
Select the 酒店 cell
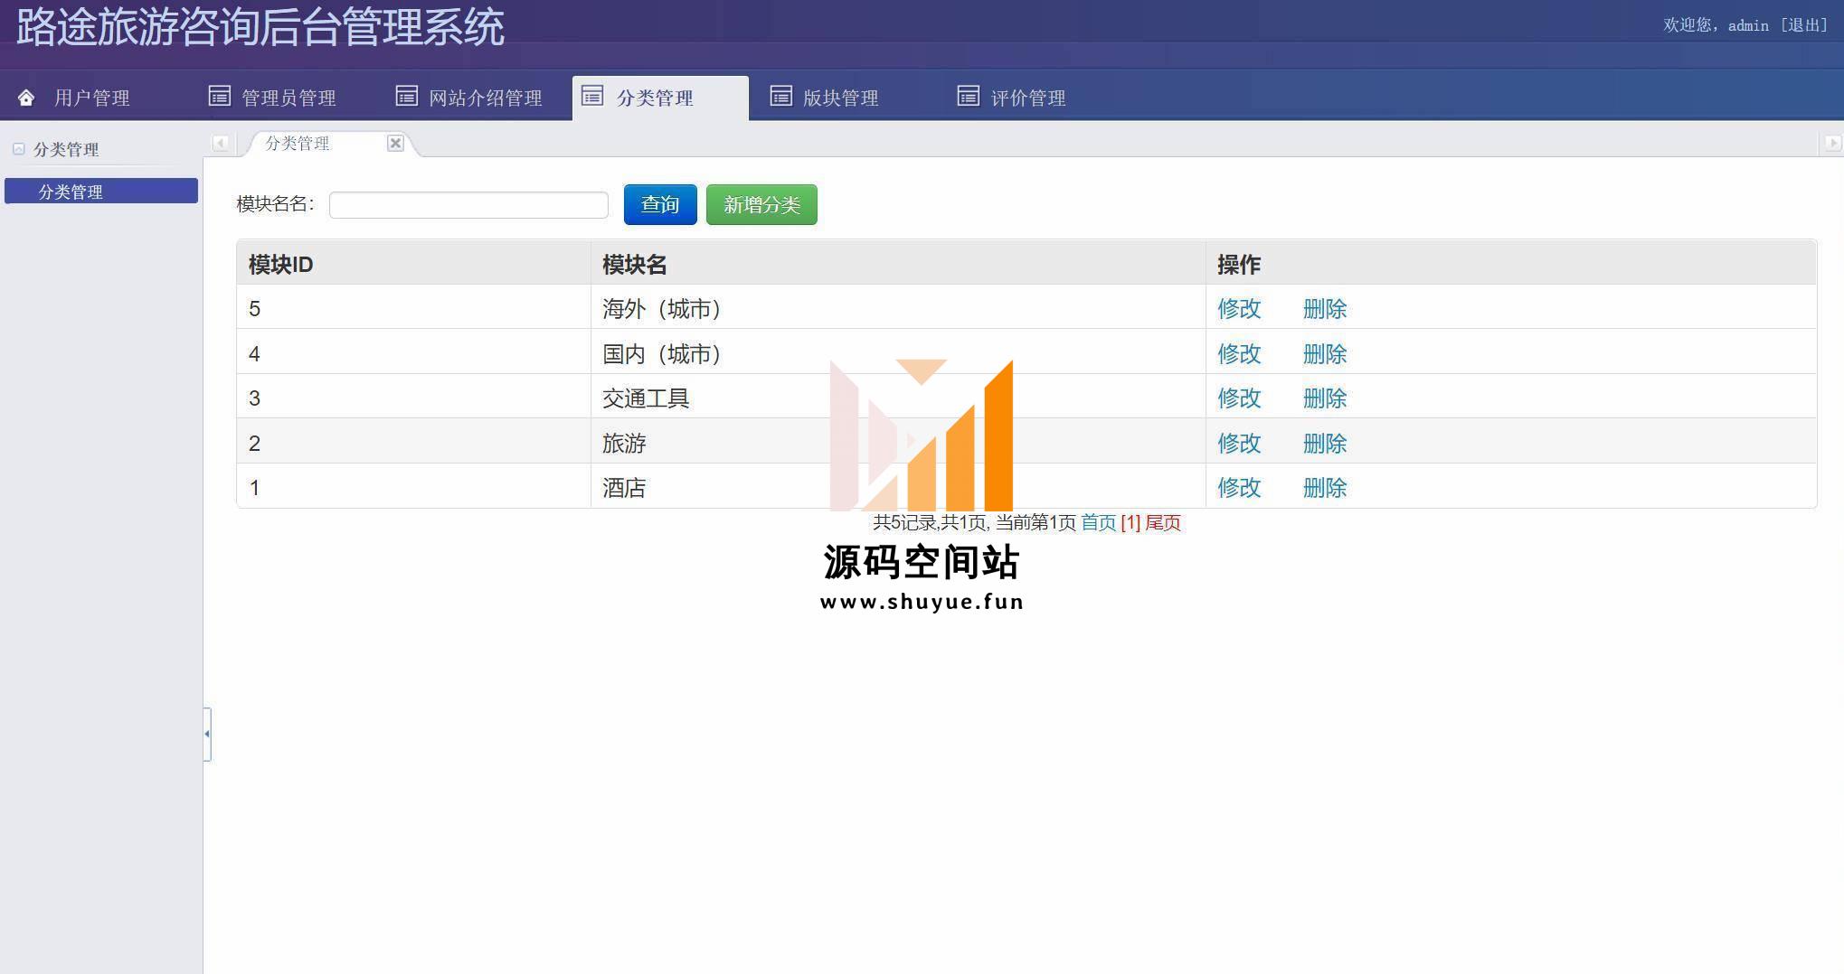(898, 487)
